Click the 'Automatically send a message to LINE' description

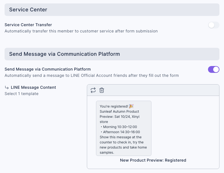tap(92, 75)
